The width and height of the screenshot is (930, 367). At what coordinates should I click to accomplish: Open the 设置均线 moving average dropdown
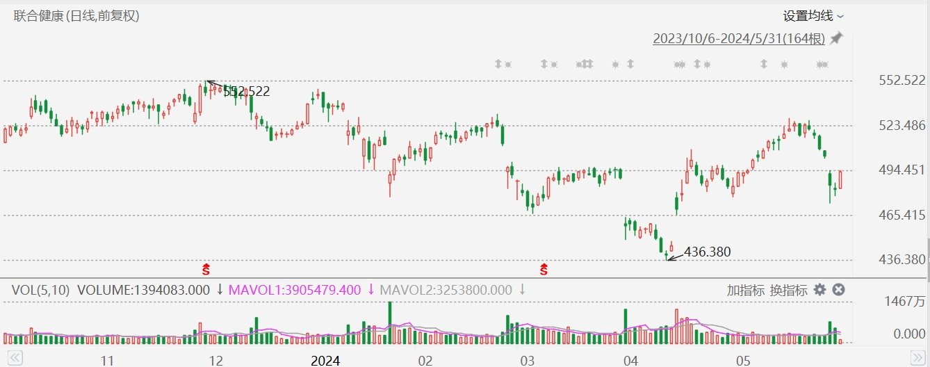pos(813,16)
